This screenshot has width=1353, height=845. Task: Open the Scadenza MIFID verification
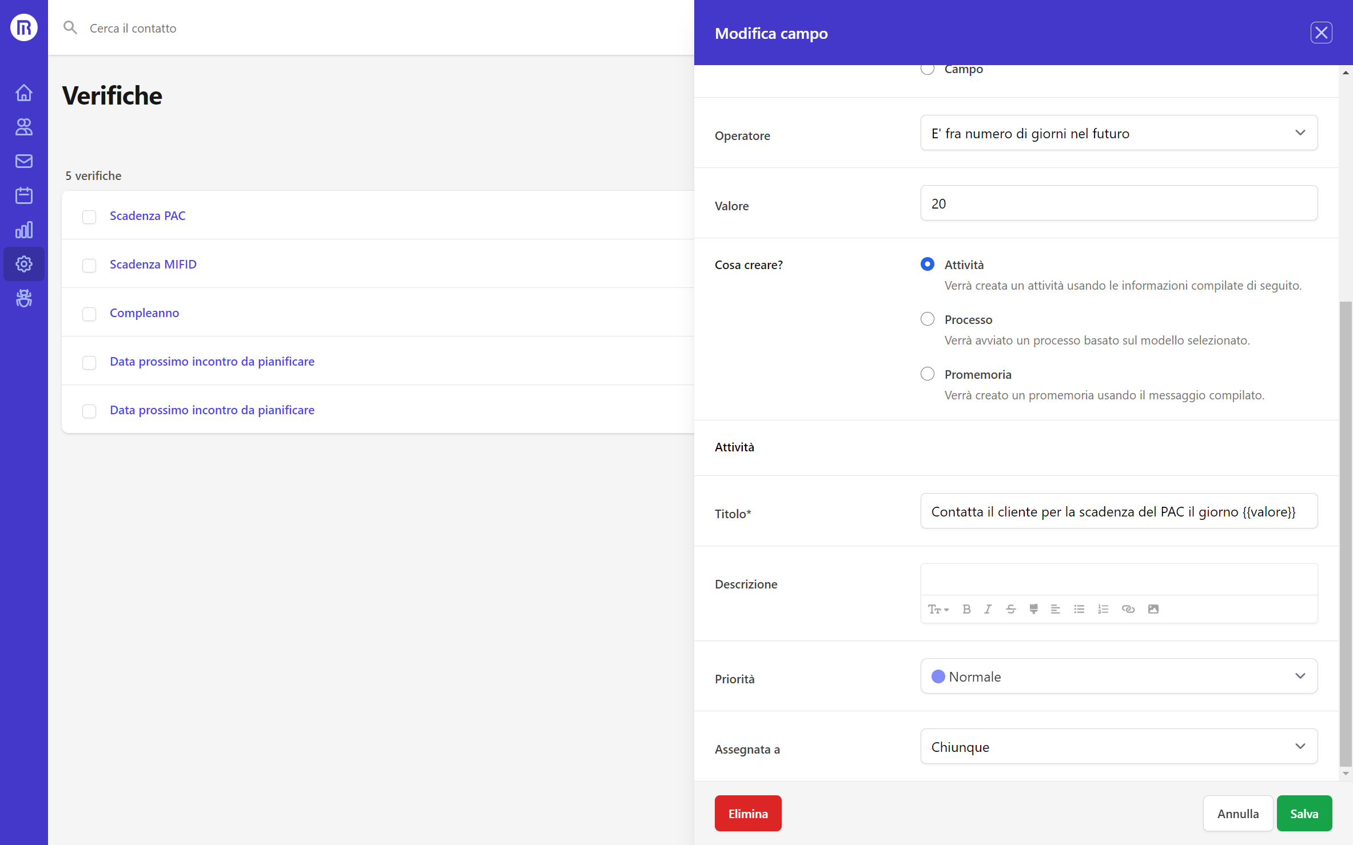point(153,264)
